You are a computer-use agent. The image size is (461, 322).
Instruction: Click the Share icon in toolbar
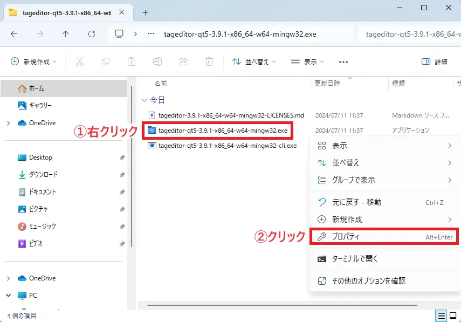(x=183, y=61)
